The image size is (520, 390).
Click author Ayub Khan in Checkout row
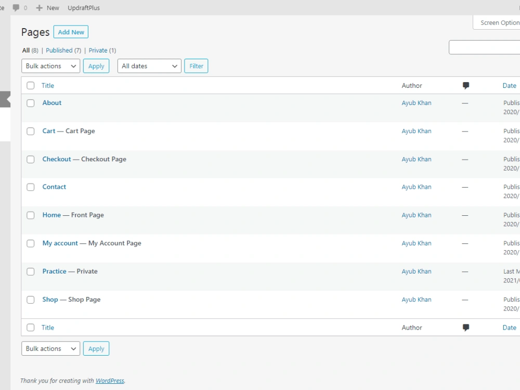pos(417,159)
